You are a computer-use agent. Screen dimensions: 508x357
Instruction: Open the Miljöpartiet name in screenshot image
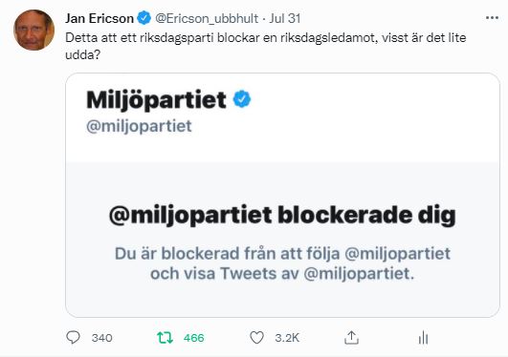coord(156,99)
